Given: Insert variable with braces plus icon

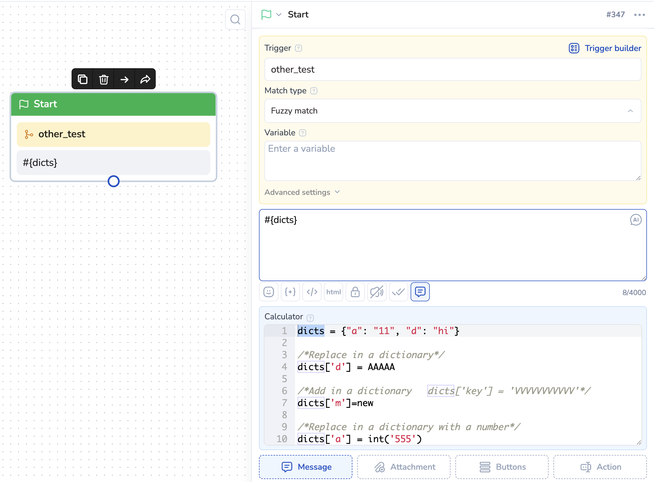Looking at the screenshot, I should click(290, 292).
